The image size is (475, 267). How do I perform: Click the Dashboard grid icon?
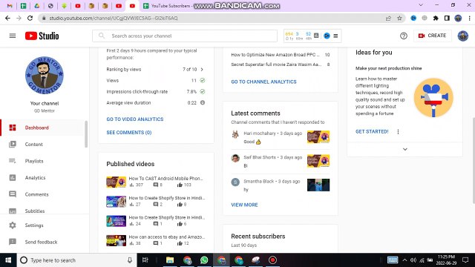pos(13,128)
